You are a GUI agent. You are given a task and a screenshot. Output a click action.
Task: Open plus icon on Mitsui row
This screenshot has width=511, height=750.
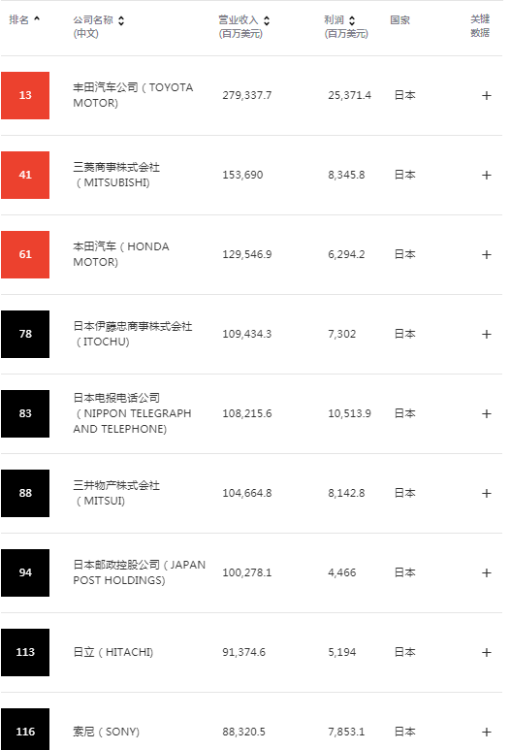(x=486, y=493)
